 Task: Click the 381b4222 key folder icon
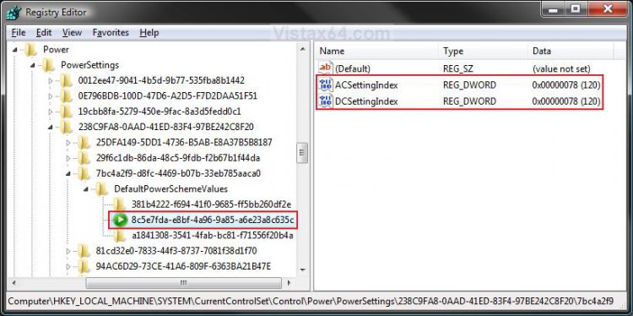[119, 204]
